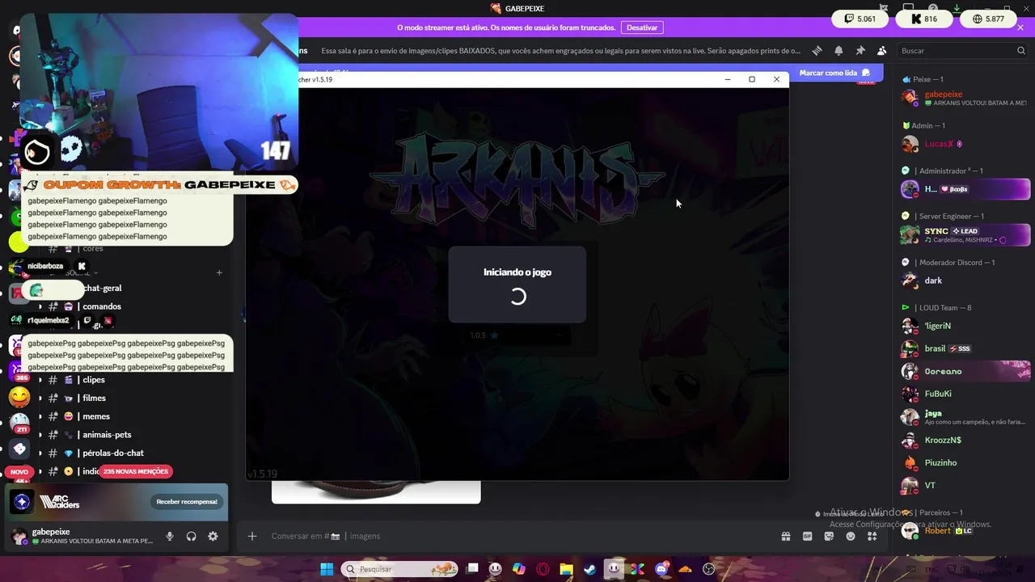Select member LucasX in the member list
This screenshot has width=1035, height=582.
(965, 144)
